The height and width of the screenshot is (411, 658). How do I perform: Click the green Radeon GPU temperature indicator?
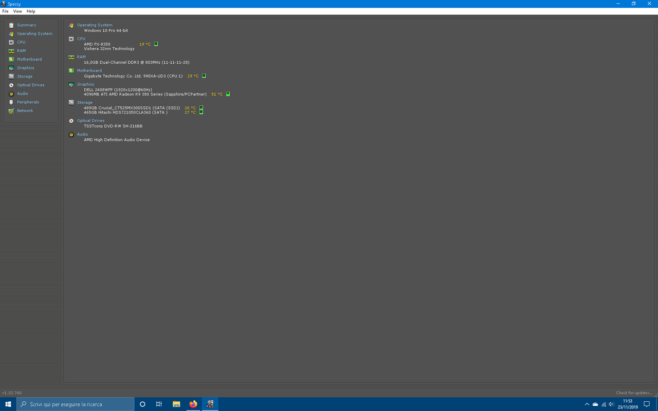pos(228,94)
